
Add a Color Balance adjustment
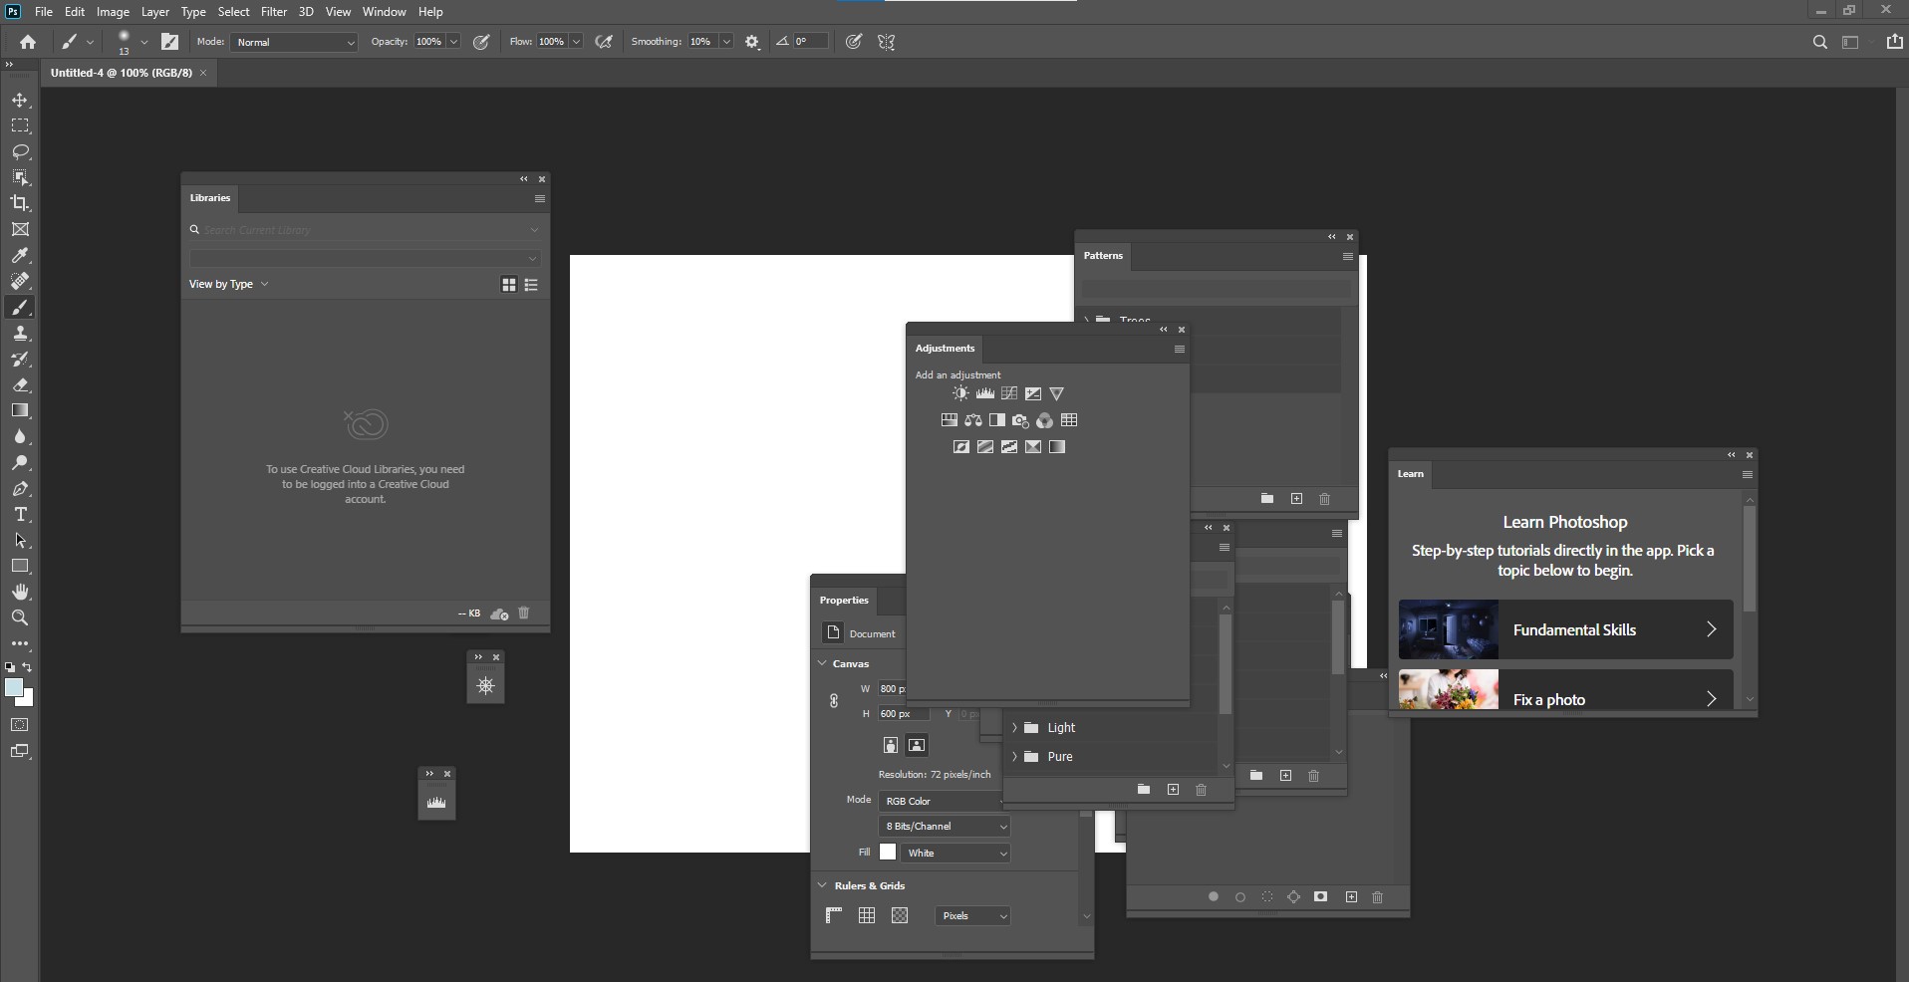pos(973,420)
